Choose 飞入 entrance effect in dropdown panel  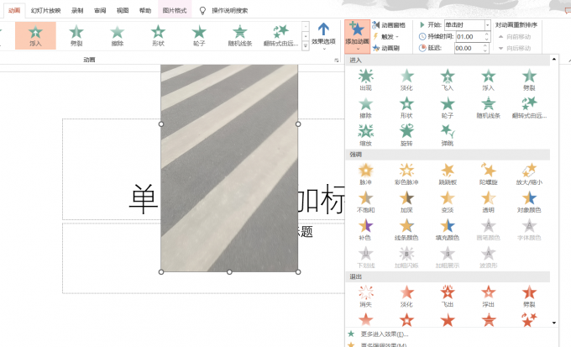448,80
